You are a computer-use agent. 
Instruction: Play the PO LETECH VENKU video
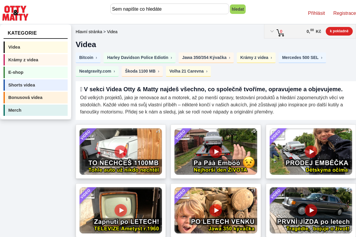click(216, 210)
